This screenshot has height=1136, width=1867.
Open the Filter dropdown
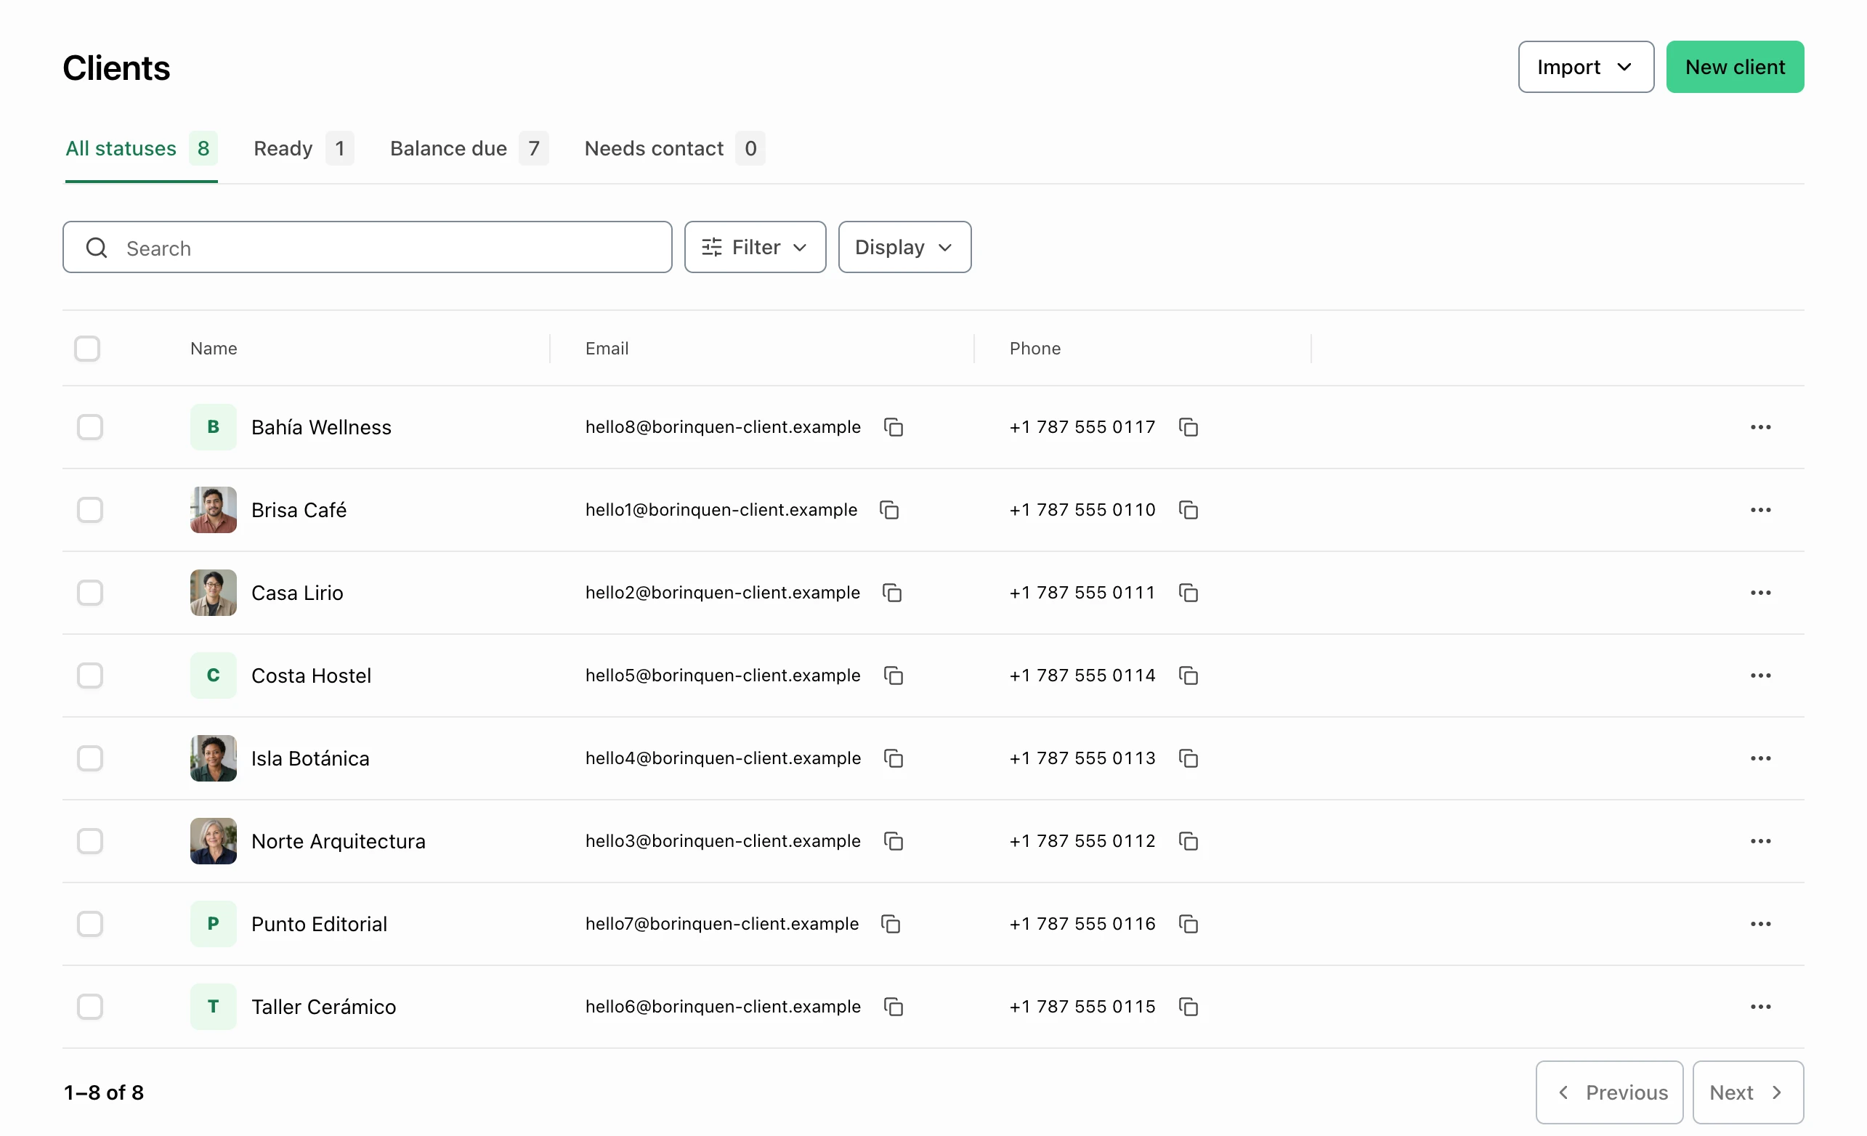(x=755, y=247)
